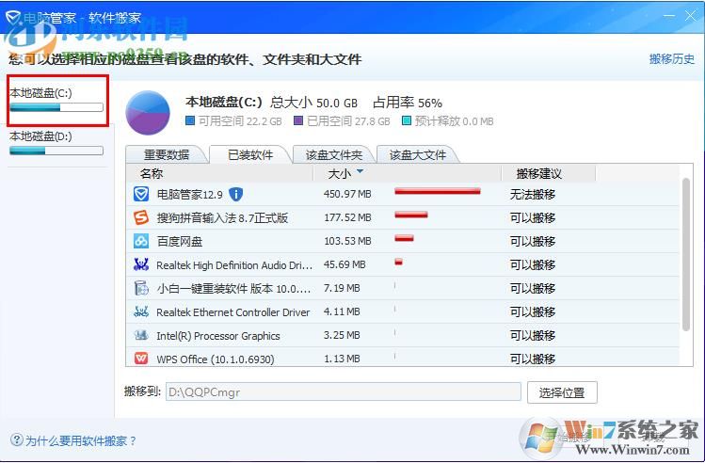This screenshot has width=705, height=463.
Task: Click the 小白一键重装软件 icon
Action: coord(141,288)
